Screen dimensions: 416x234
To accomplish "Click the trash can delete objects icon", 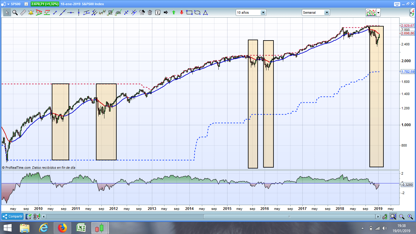I will coord(150,12).
